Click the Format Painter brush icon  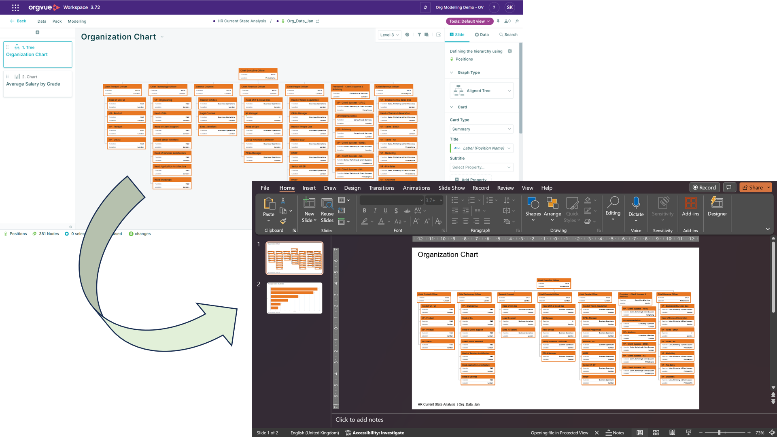pyautogui.click(x=283, y=221)
